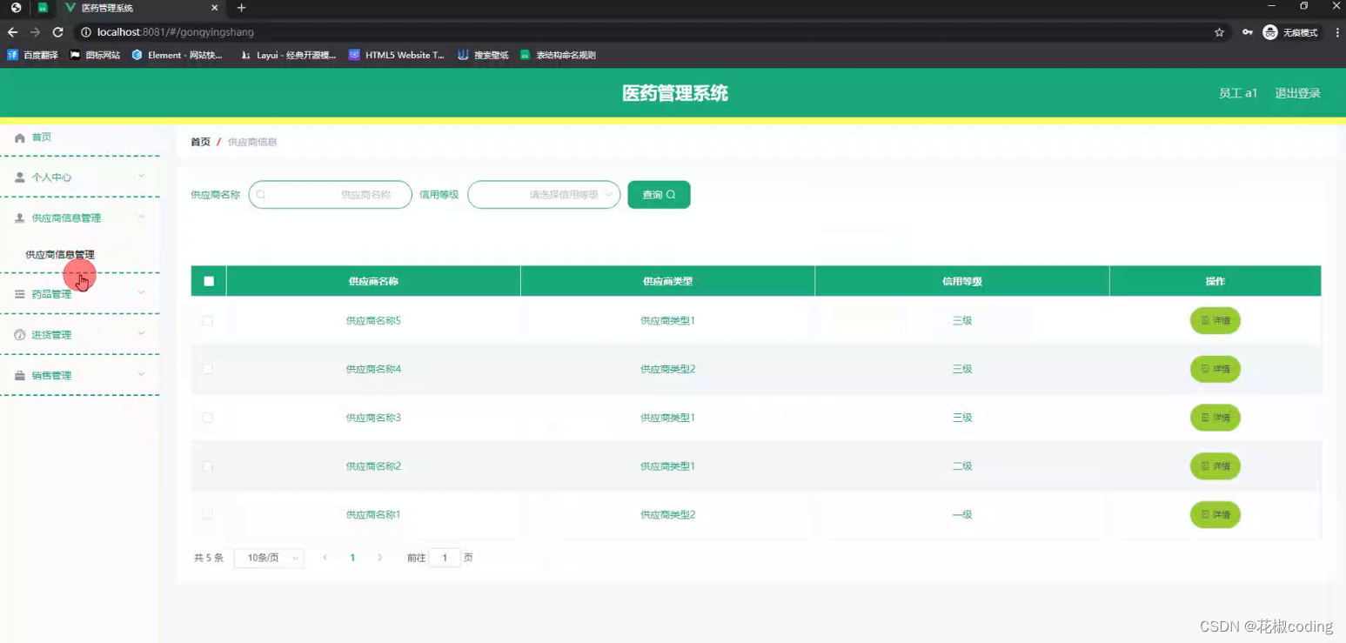
Task: Click the 员工 a1 user label
Action: point(1237,93)
